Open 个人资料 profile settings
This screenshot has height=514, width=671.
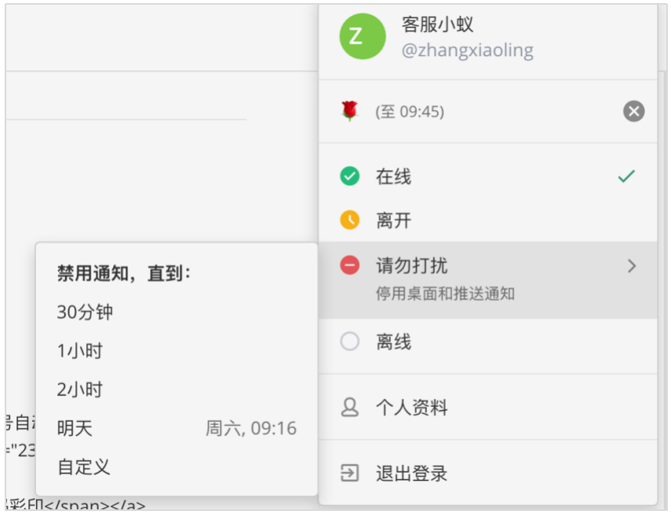point(411,408)
